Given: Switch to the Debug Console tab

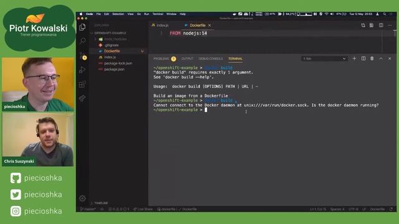Looking at the screenshot, I should pos(211,58).
